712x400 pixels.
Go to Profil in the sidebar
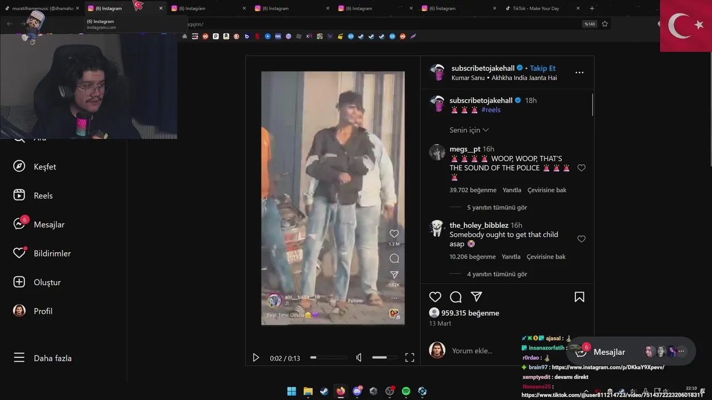tap(33, 311)
